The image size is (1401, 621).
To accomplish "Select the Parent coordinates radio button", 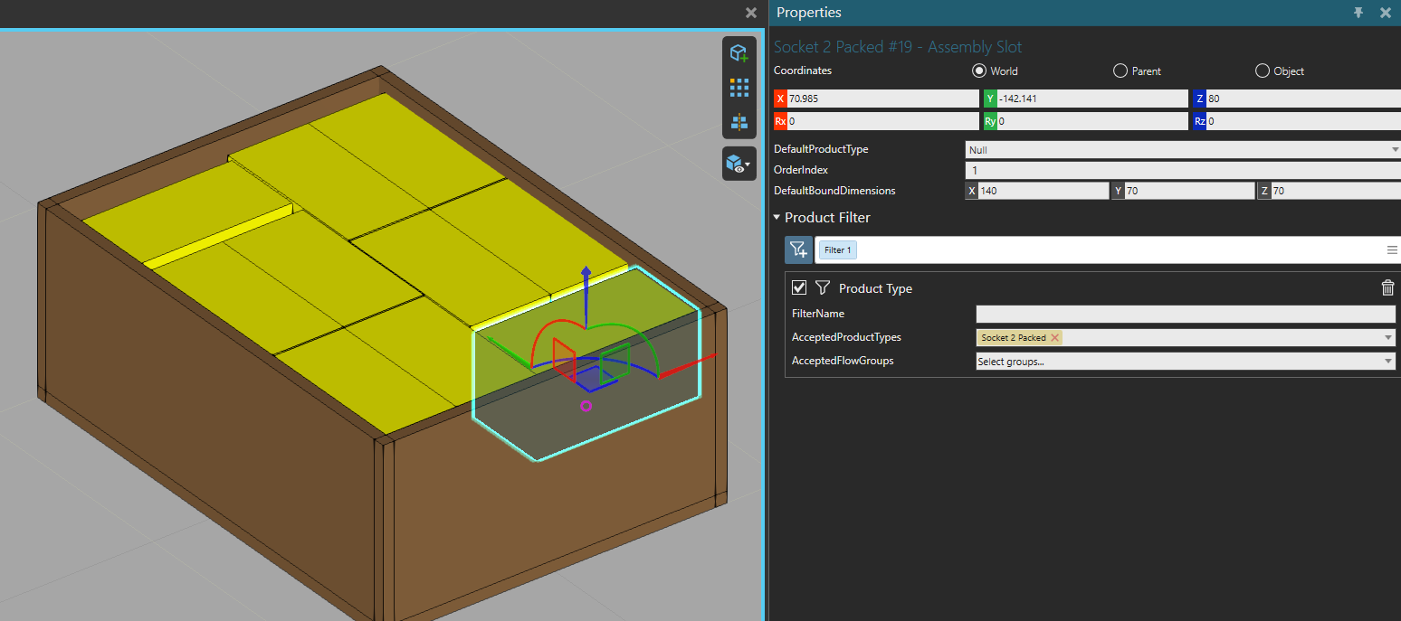I will [1120, 71].
